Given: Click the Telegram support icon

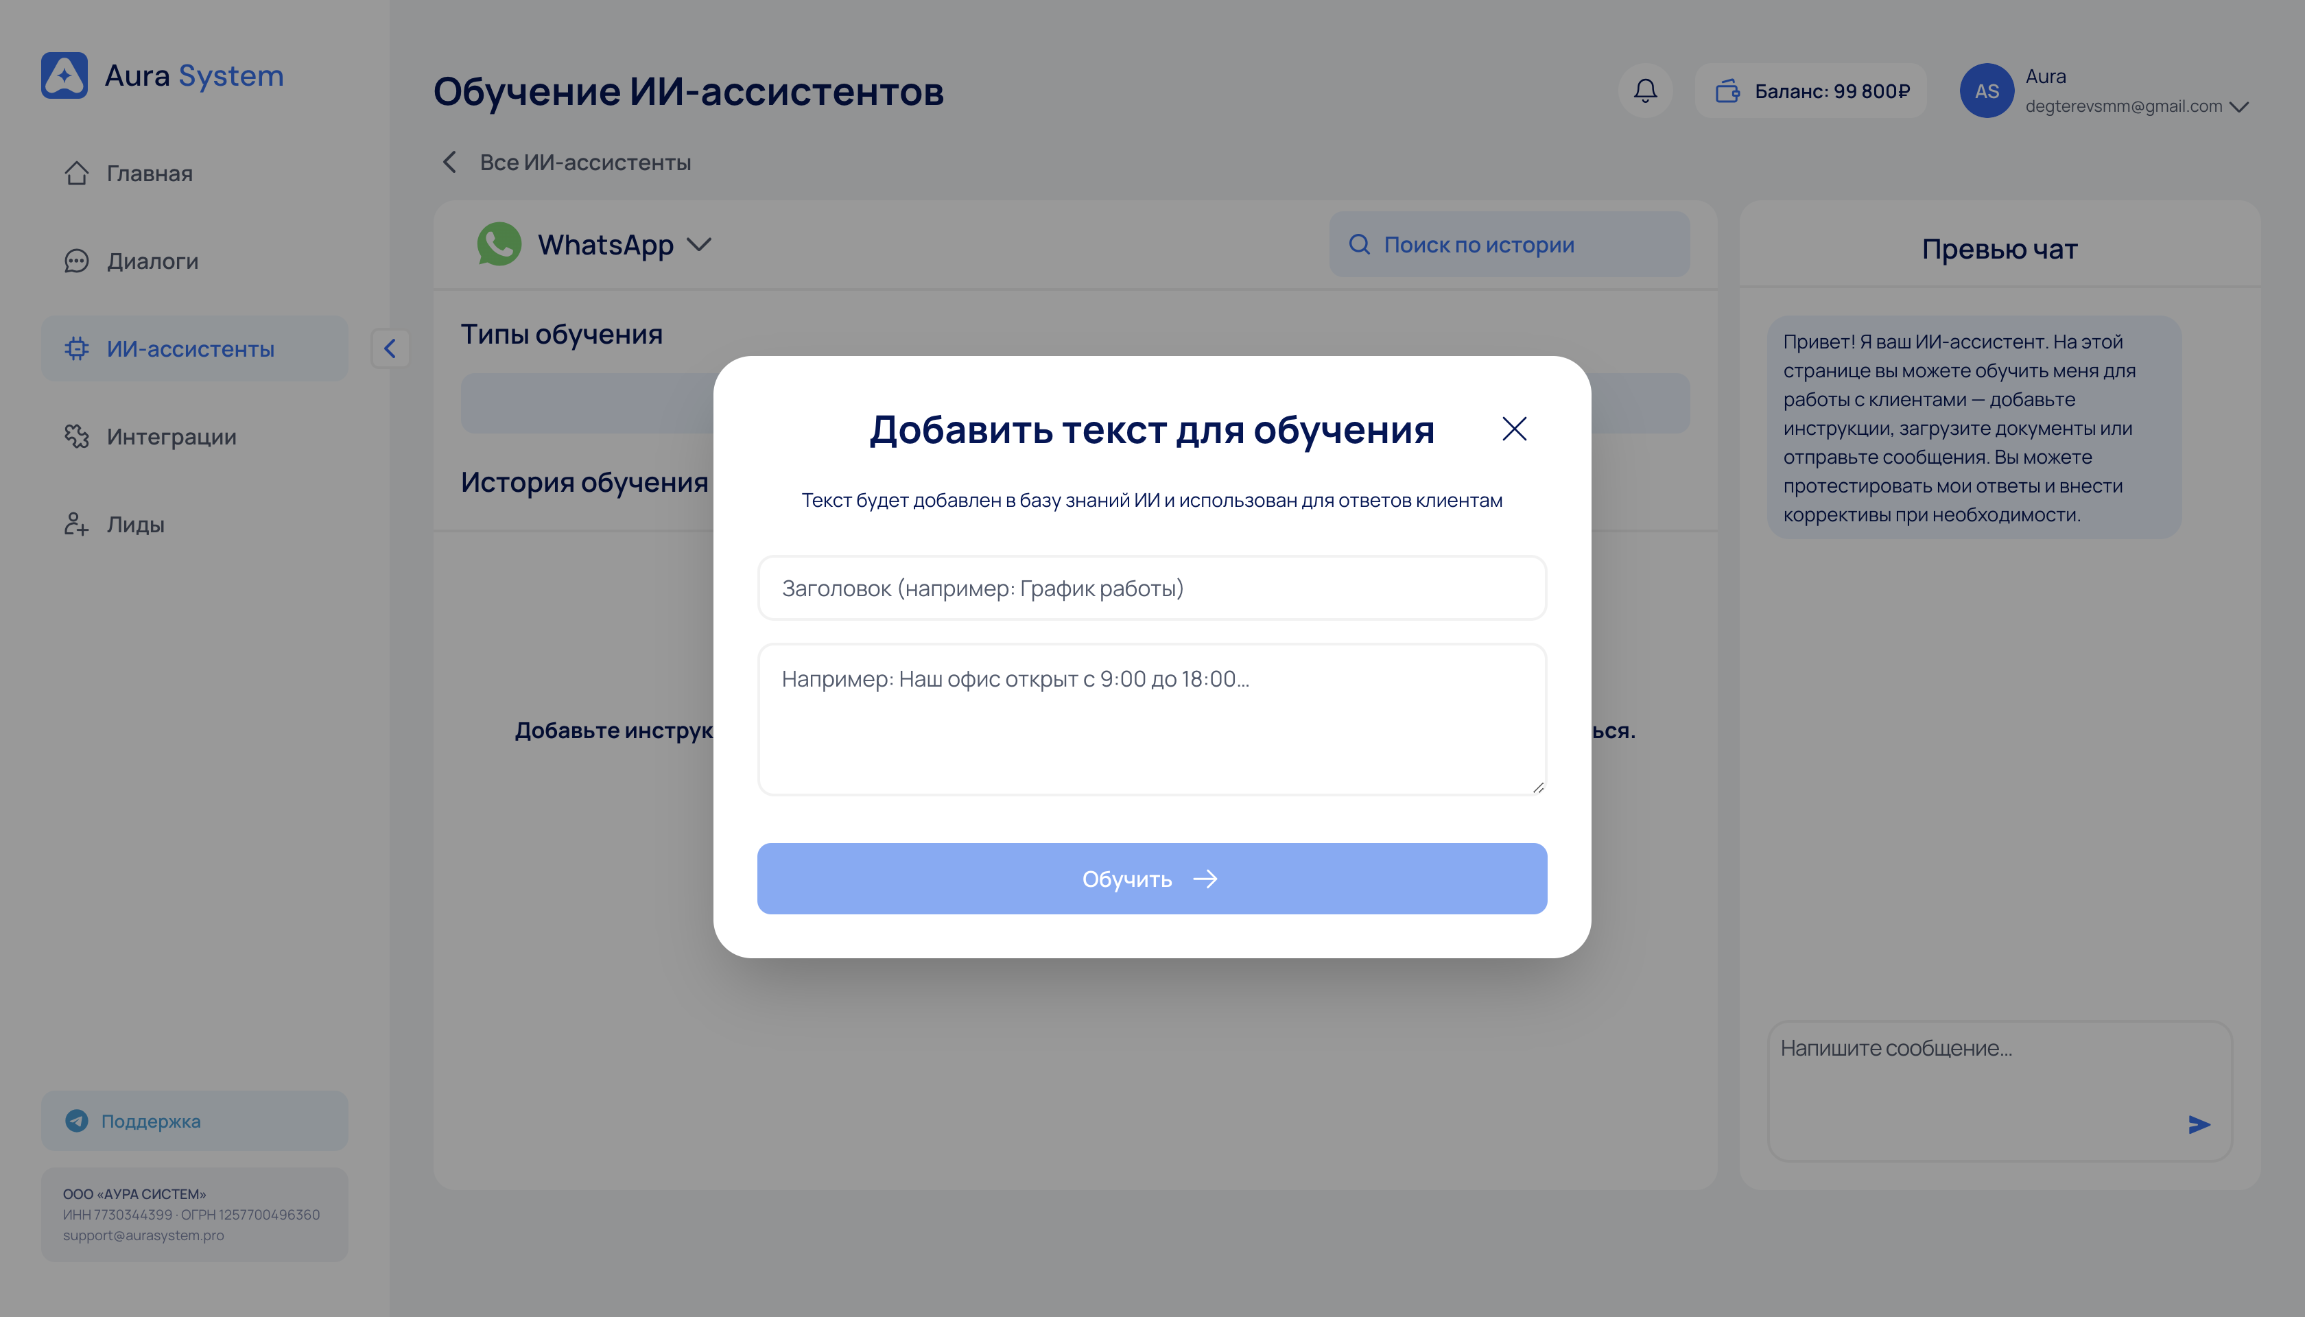Looking at the screenshot, I should coord(77,1121).
